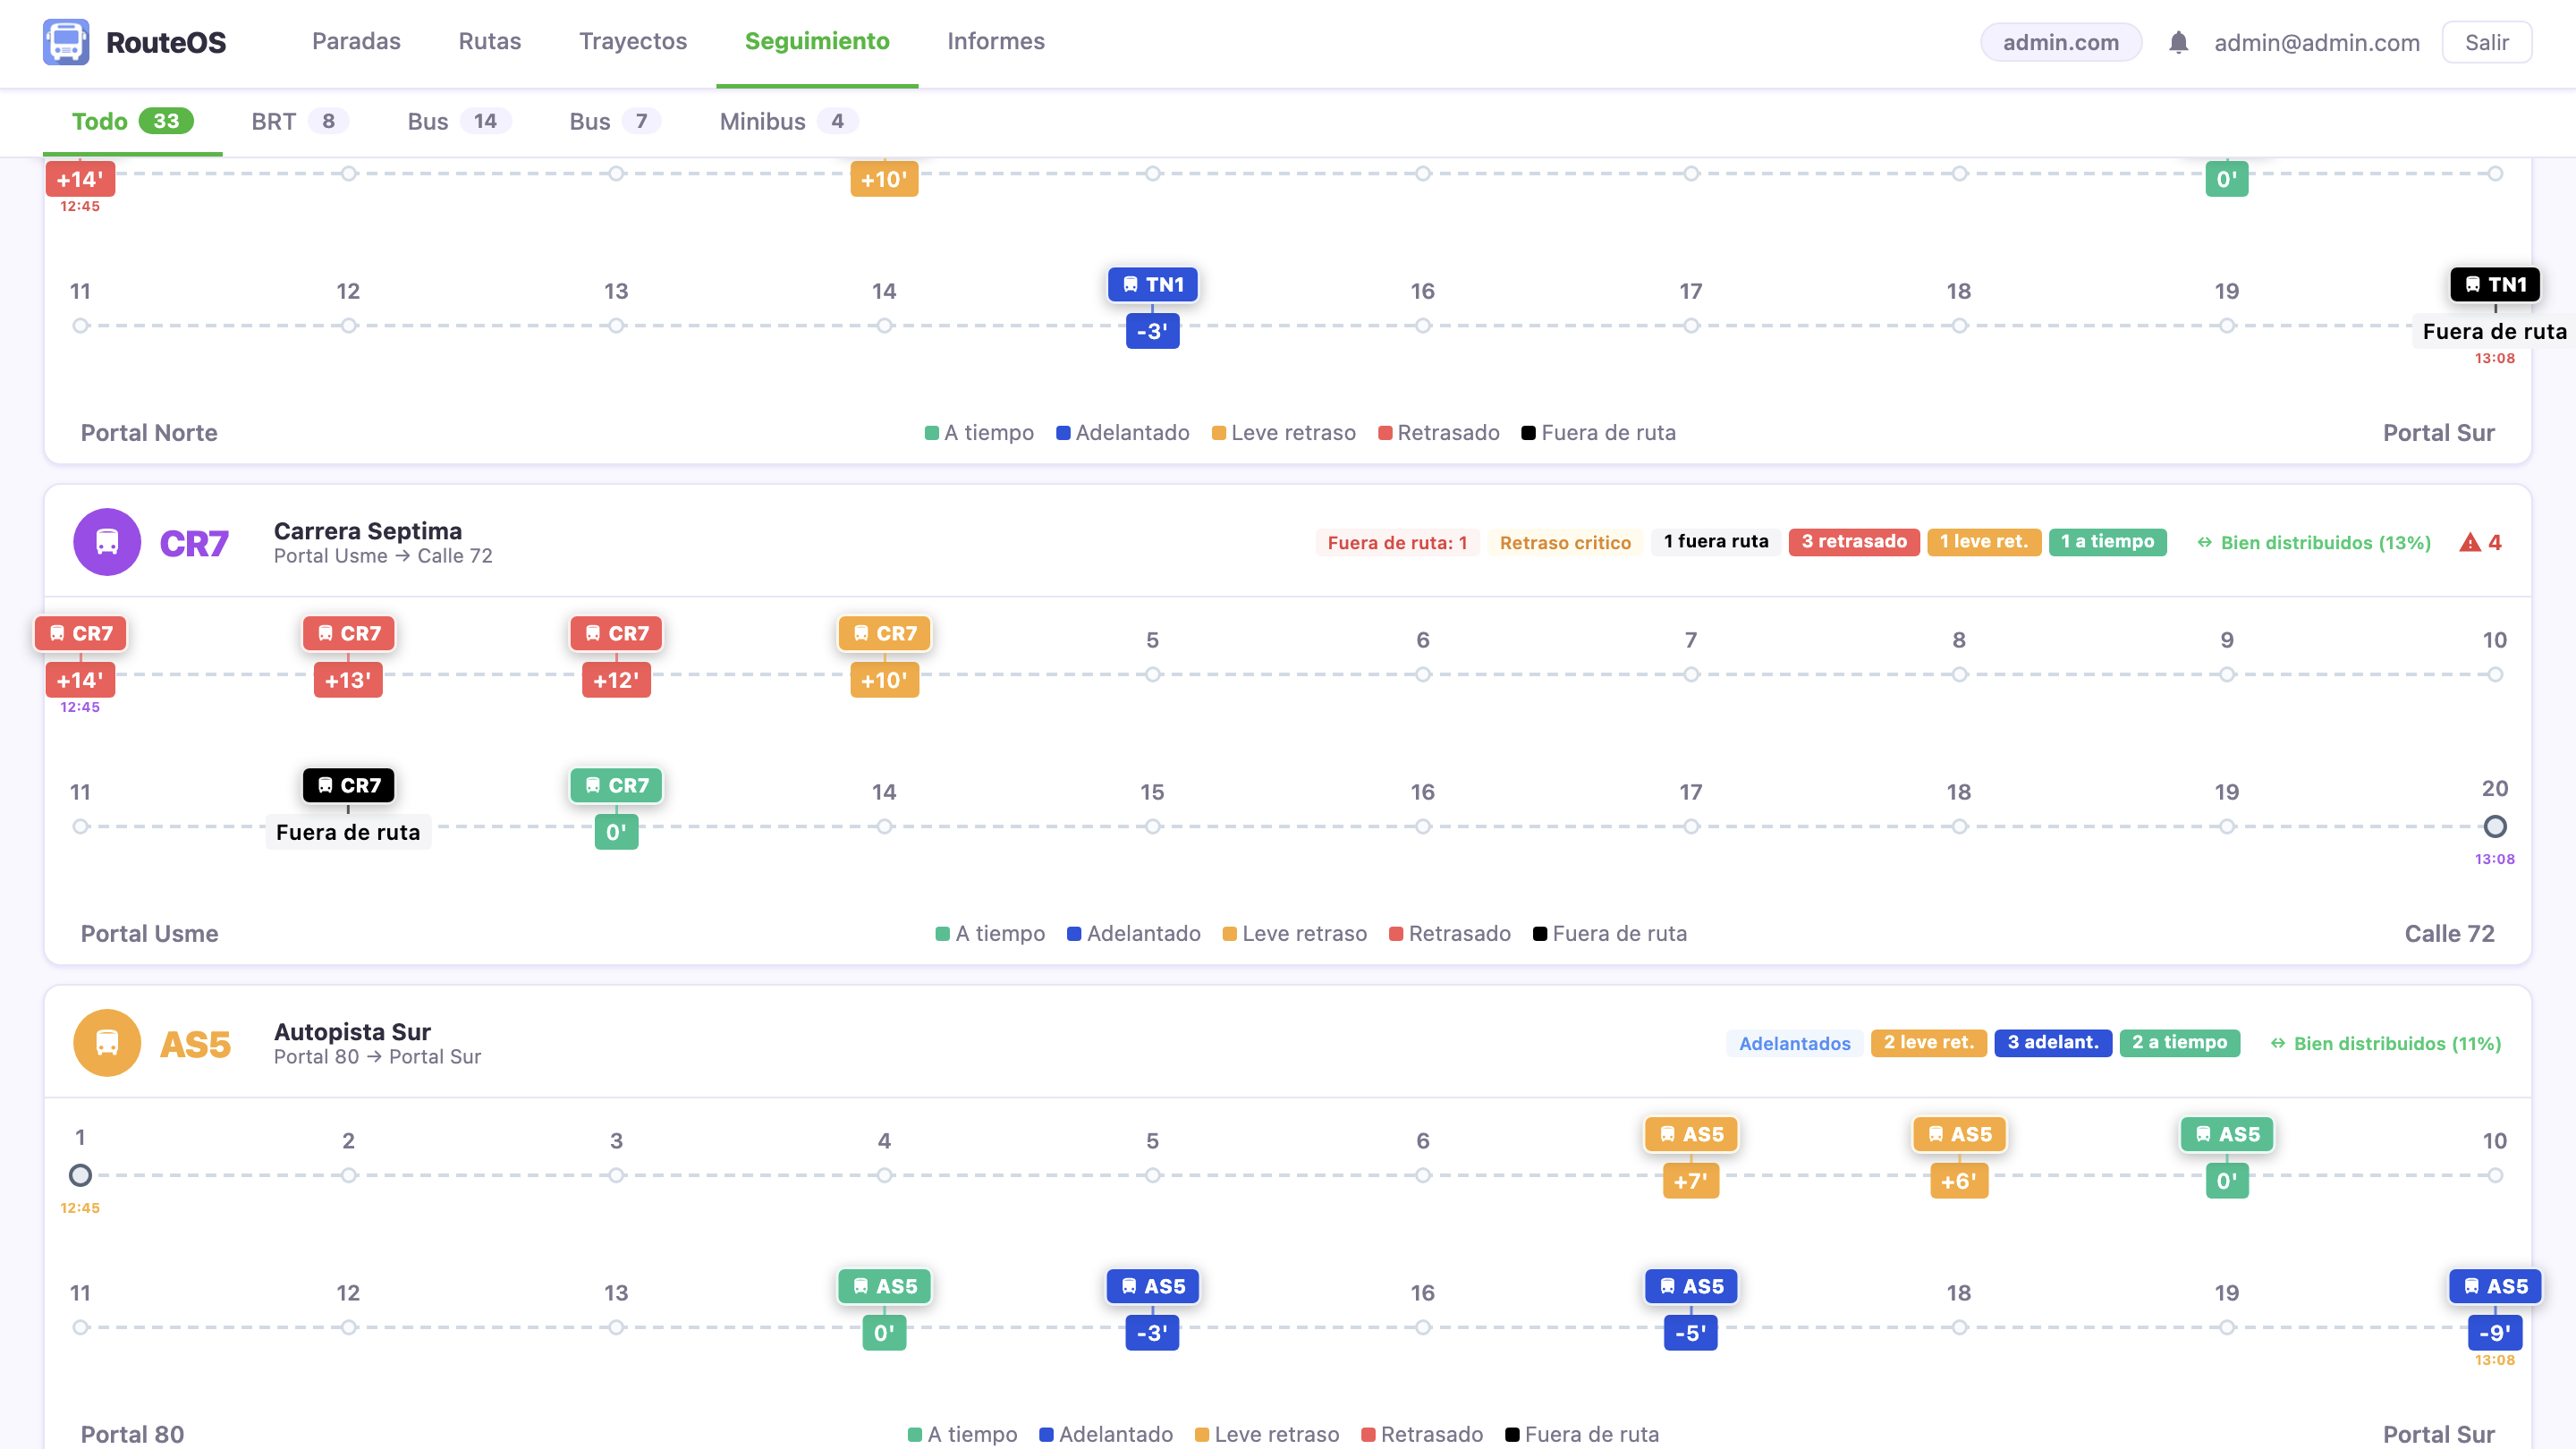Select the AS5 bus at -9'
Image resolution: width=2576 pixels, height=1449 pixels.
pos(2495,1286)
